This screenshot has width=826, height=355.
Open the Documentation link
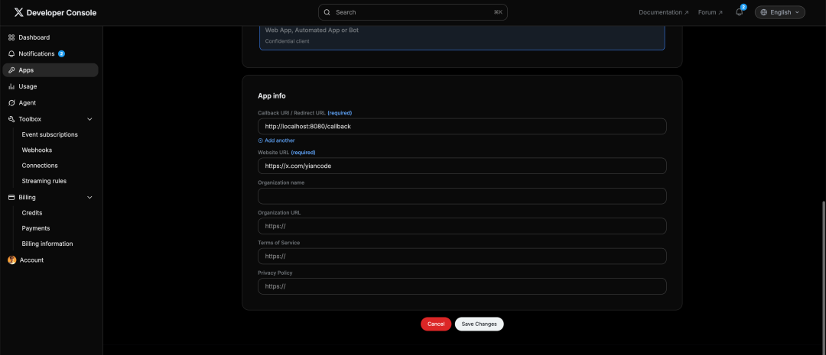[663, 12]
